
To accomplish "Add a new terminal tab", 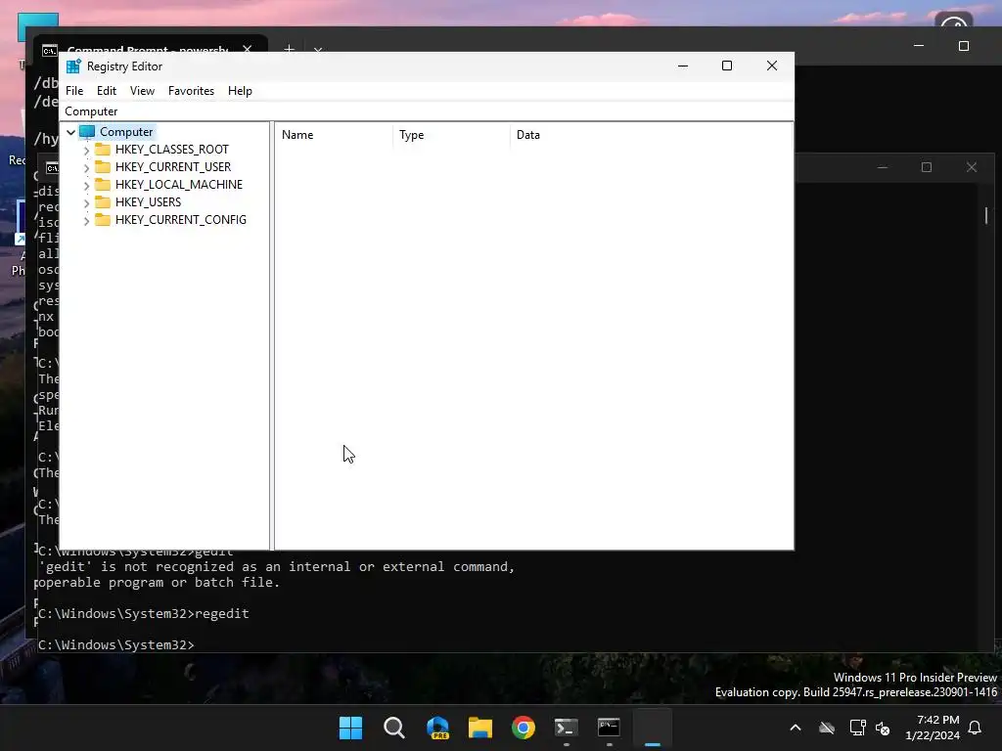I will click(289, 49).
